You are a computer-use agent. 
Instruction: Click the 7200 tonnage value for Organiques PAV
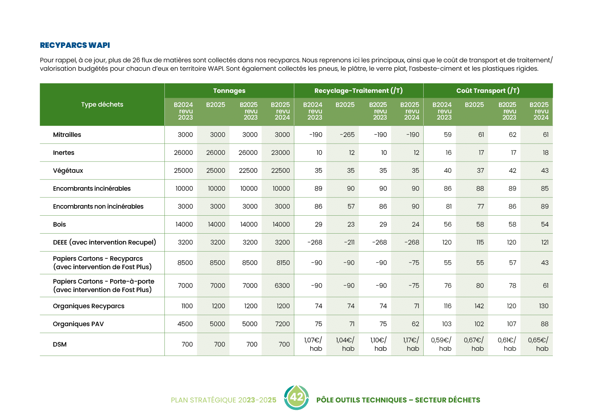282,324
